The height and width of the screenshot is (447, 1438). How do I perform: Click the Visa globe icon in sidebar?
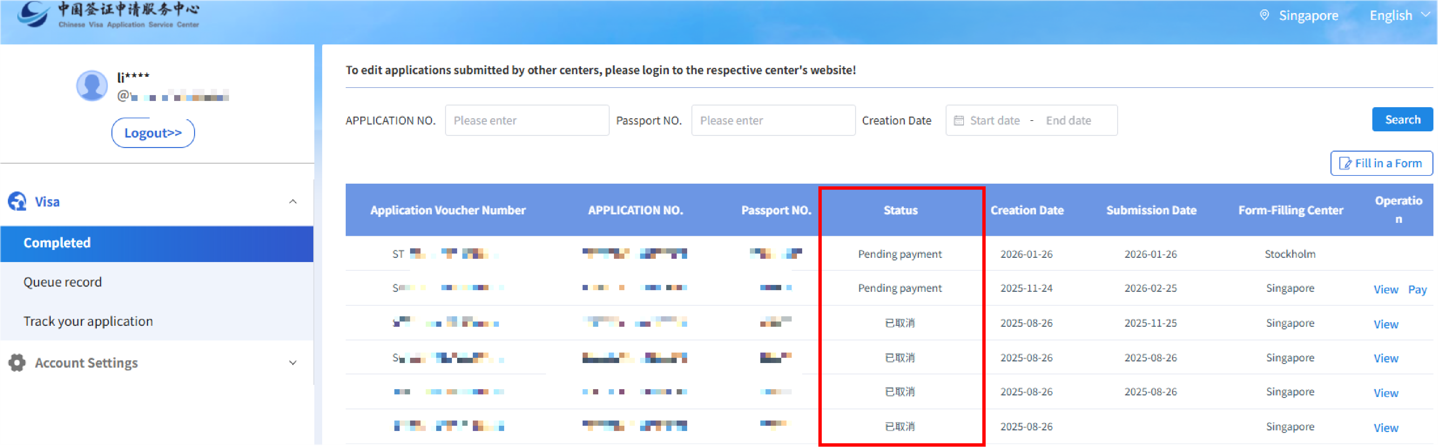17,202
